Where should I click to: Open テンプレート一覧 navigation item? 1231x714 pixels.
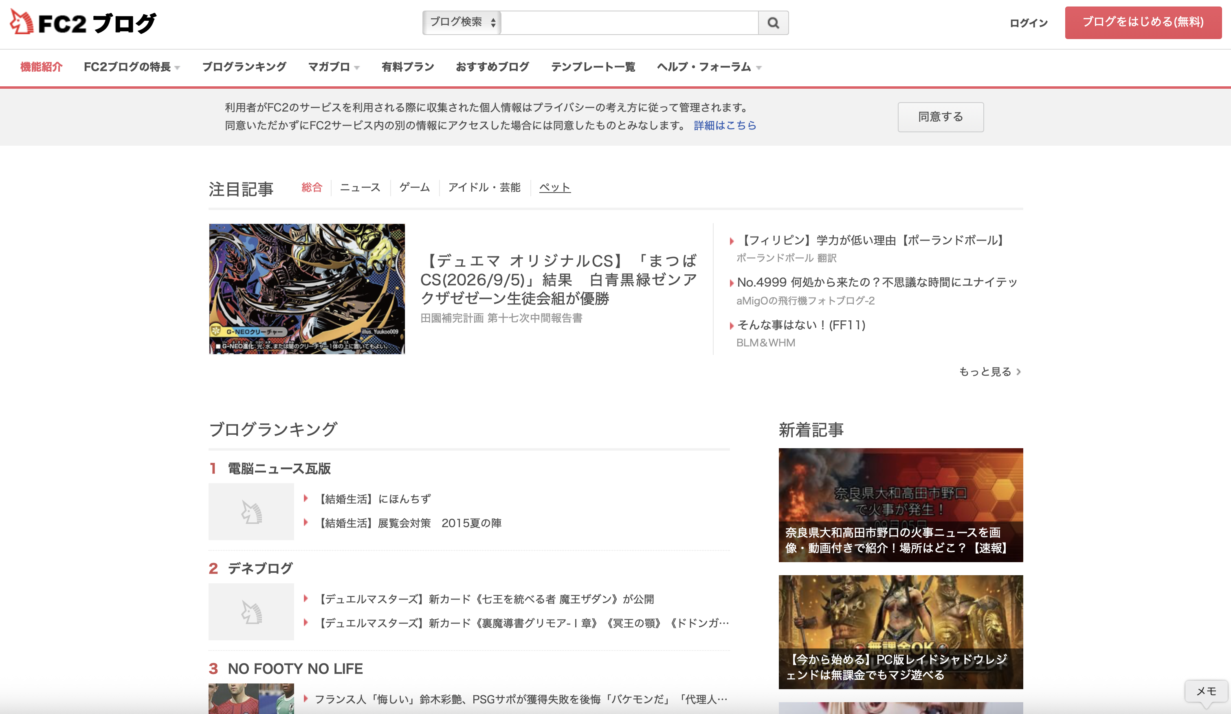pyautogui.click(x=593, y=67)
